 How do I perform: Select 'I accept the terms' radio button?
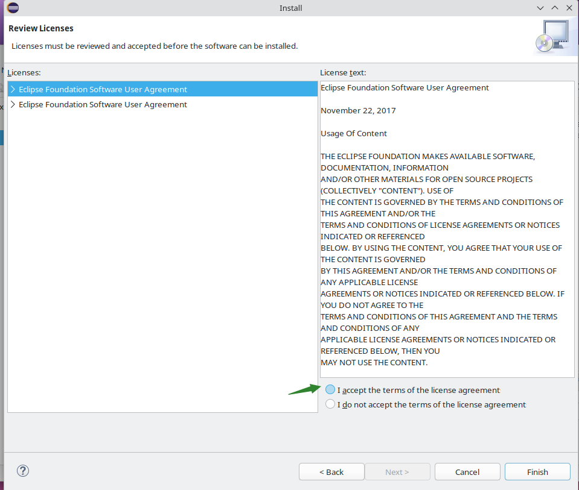tap(330, 390)
